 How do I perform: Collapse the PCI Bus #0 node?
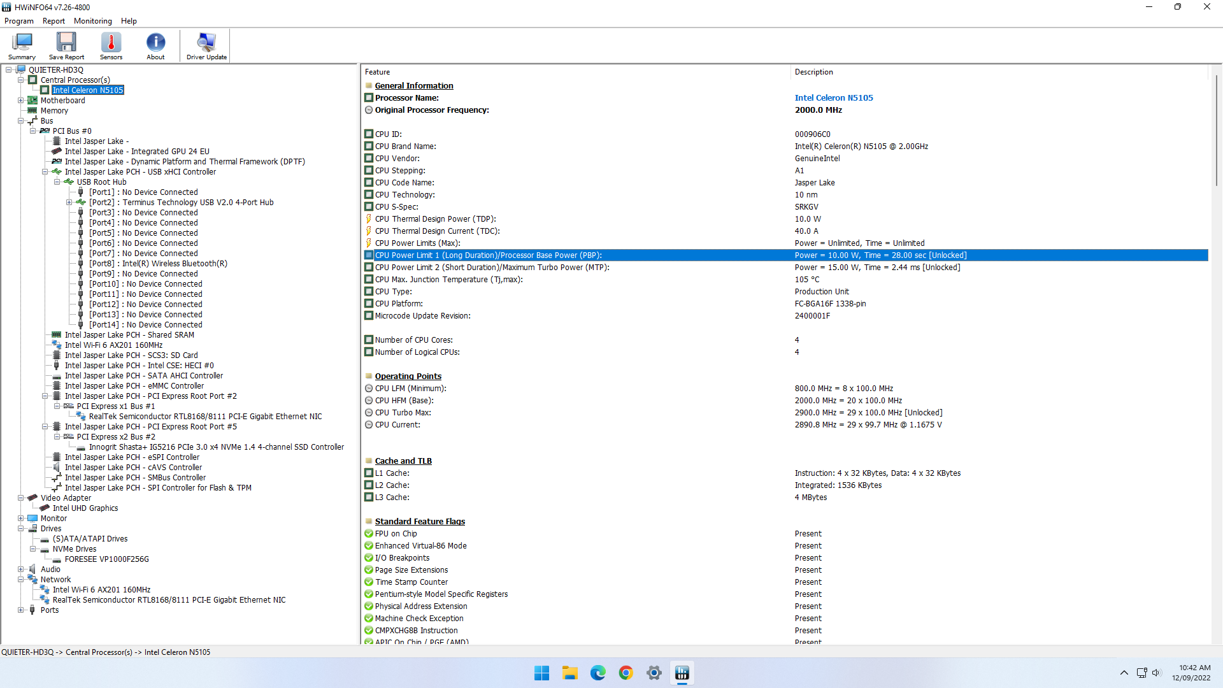32,131
